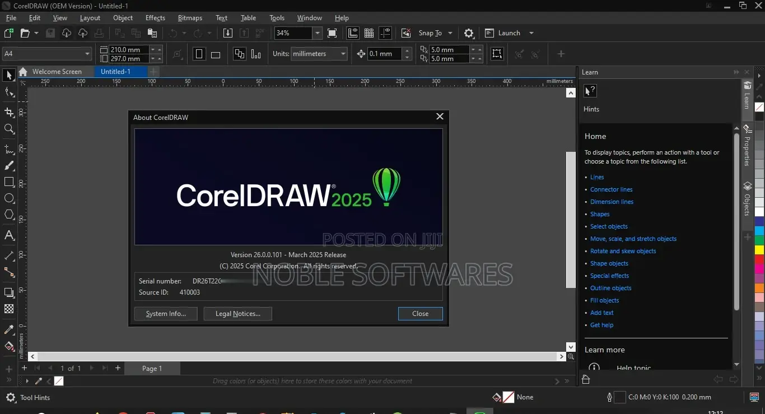
Task: Open the Properties docker side tab
Action: 747,145
